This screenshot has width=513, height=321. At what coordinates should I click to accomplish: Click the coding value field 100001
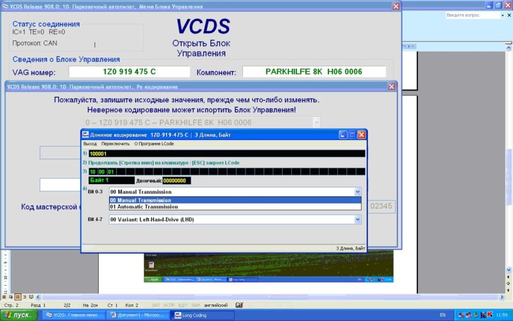tap(227, 153)
